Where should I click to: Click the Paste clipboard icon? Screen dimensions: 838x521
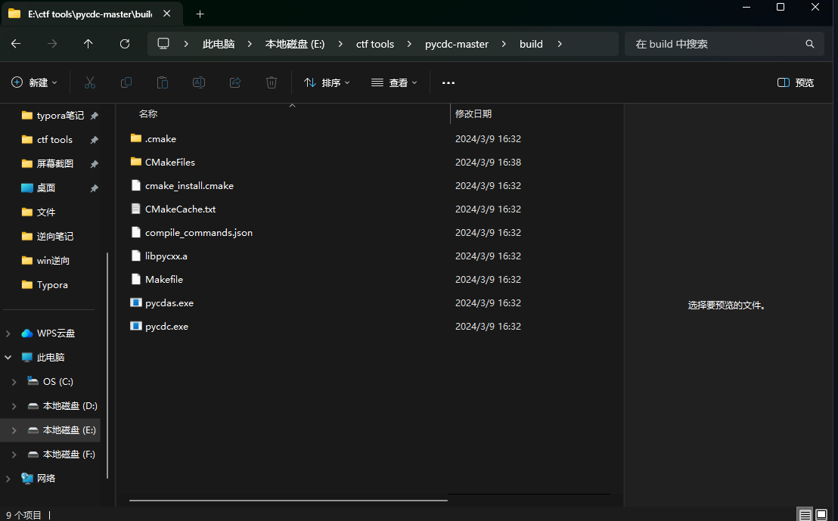(163, 82)
